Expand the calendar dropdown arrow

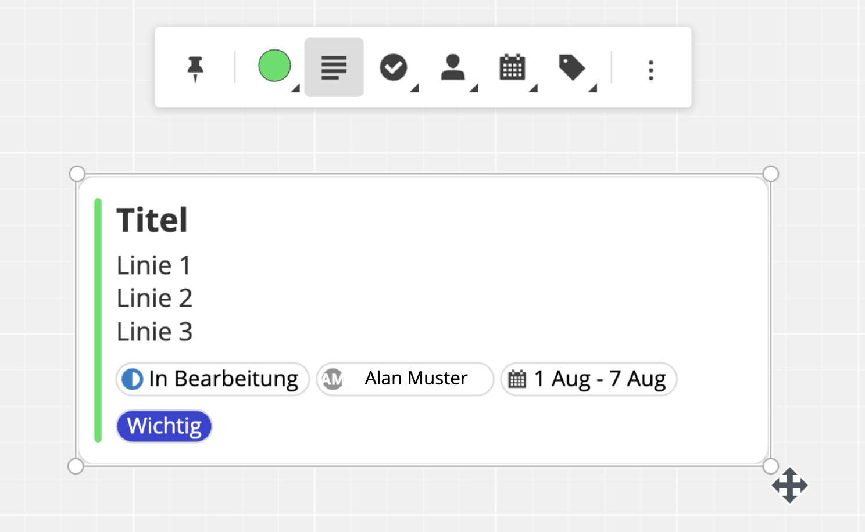click(532, 88)
